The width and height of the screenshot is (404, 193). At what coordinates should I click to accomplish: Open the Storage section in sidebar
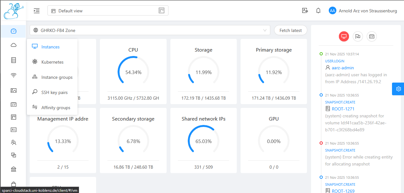click(x=13, y=60)
